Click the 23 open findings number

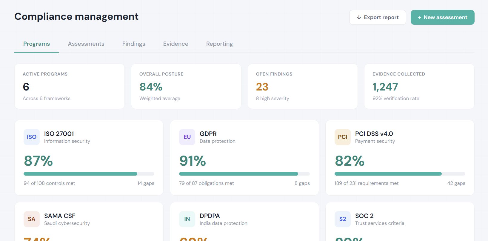262,87
